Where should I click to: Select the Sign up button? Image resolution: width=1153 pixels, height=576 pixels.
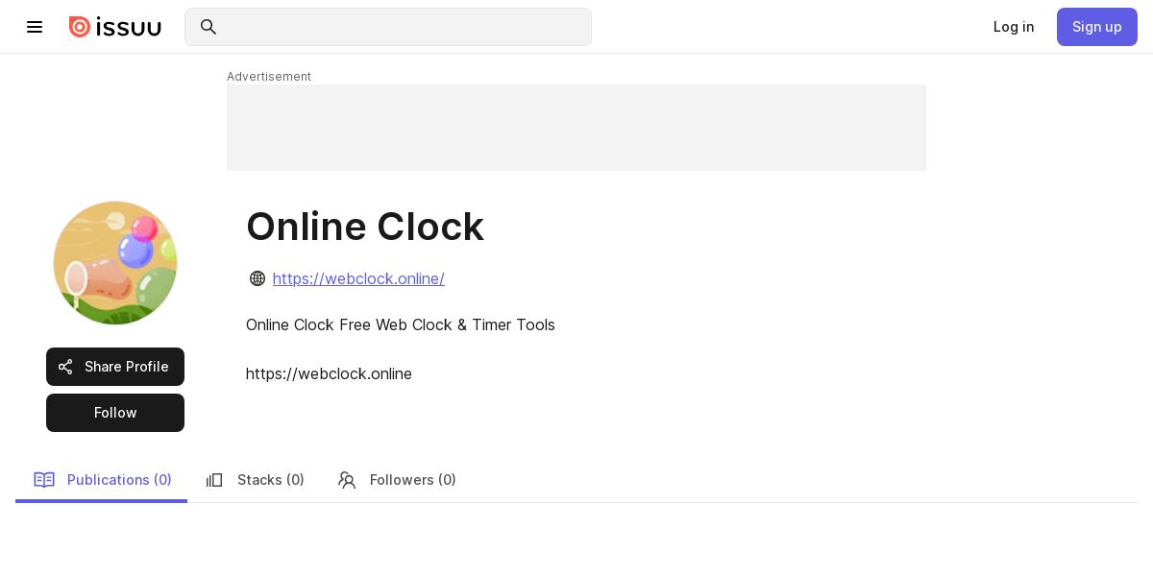(x=1097, y=27)
